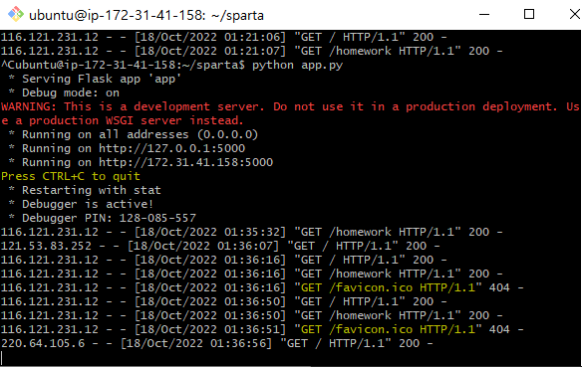Click 'Running on all addresses (0.0.0.0)' line

click(140, 134)
